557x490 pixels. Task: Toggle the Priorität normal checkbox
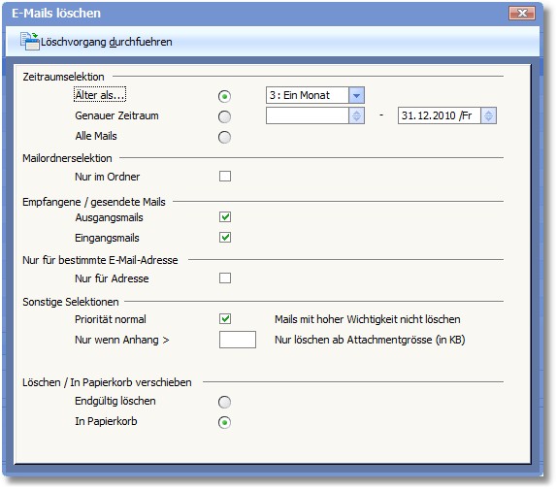[225, 319]
